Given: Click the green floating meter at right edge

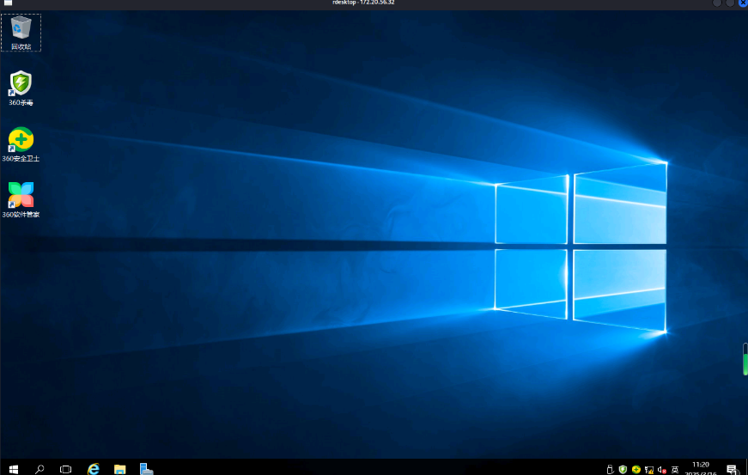Looking at the screenshot, I should pyautogui.click(x=745, y=359).
